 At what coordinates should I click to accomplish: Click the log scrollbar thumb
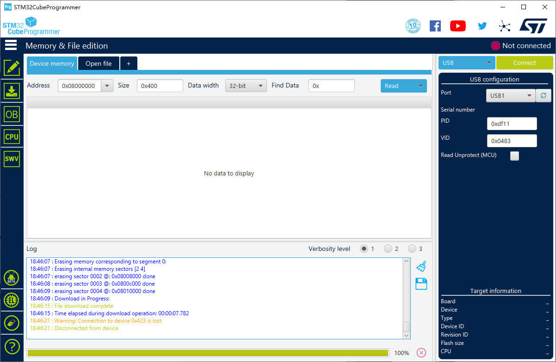click(406, 326)
